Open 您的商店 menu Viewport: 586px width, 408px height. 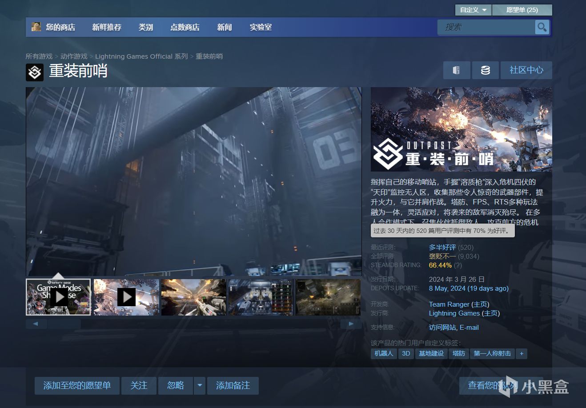click(x=60, y=27)
